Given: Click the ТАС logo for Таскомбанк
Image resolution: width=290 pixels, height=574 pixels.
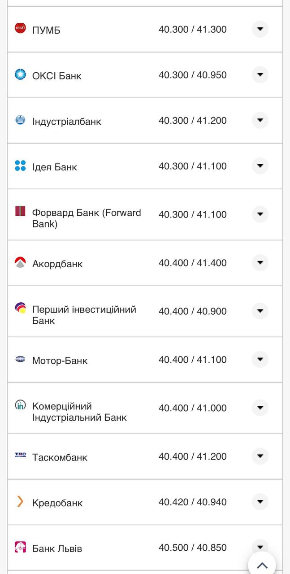Looking at the screenshot, I should click(x=20, y=454).
